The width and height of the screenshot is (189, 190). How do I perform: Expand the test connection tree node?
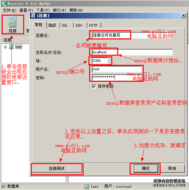tap(5, 47)
